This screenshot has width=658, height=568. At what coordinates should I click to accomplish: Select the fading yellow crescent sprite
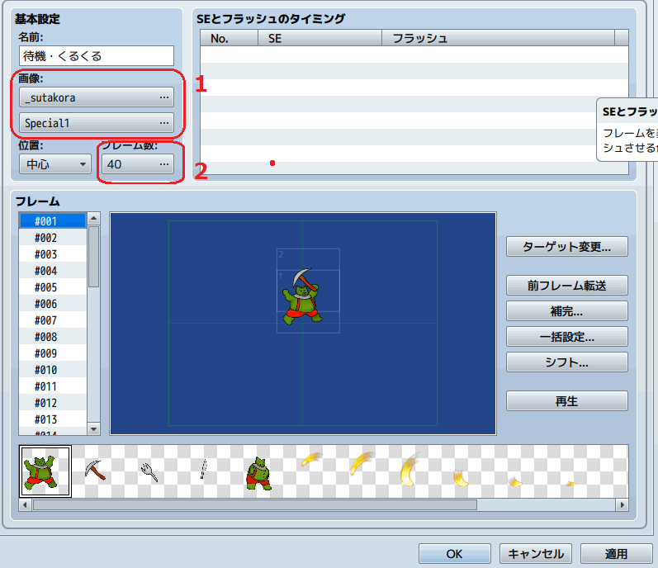pos(461,478)
